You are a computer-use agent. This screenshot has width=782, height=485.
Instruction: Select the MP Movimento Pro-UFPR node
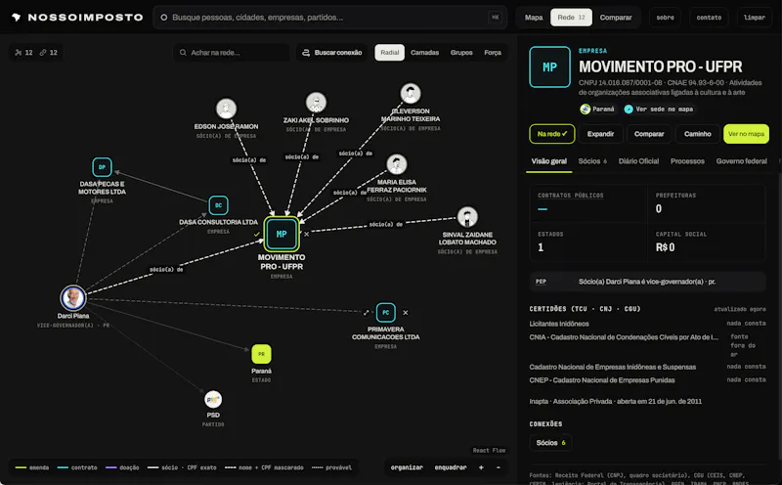click(282, 234)
